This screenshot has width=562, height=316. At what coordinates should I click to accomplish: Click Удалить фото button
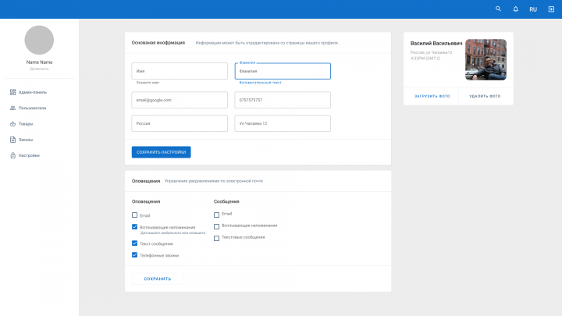pyautogui.click(x=485, y=96)
